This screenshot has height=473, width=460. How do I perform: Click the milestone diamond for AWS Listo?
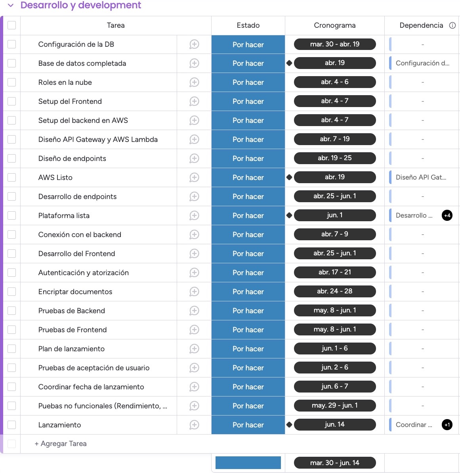[289, 177]
